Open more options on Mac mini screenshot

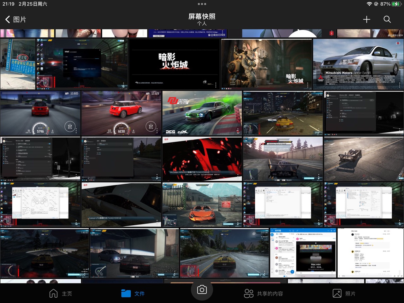pyautogui.click(x=332, y=273)
